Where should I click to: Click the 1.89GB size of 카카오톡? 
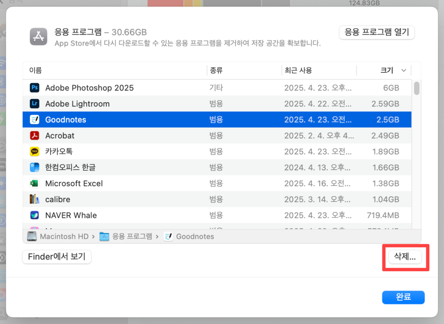[385, 152]
